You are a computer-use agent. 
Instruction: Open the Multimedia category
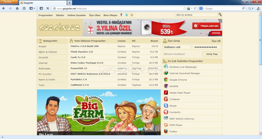44,68
